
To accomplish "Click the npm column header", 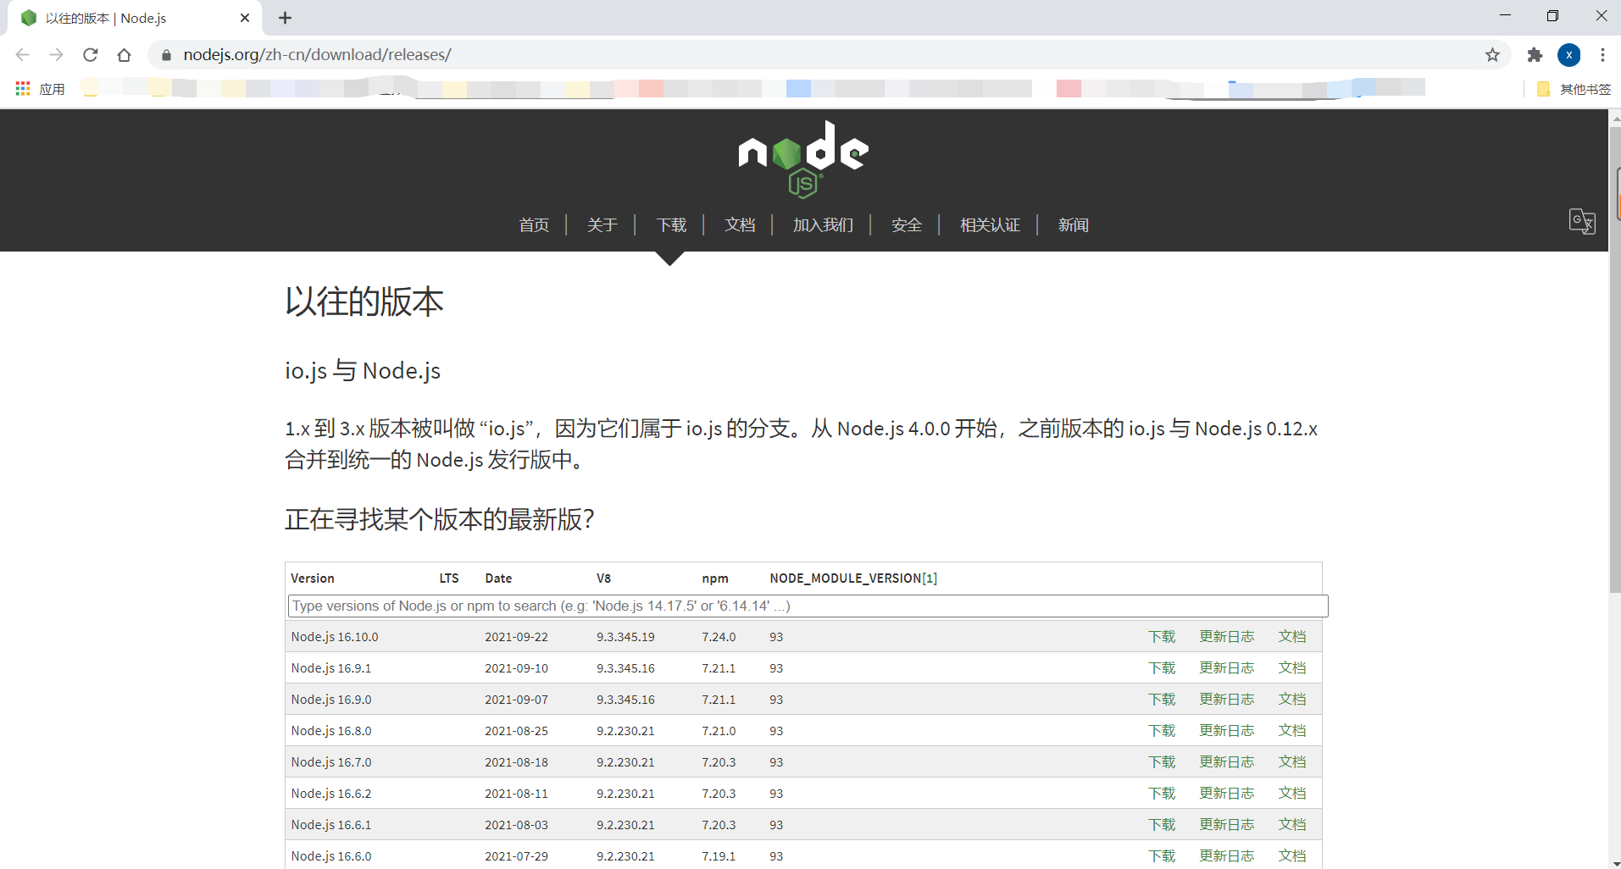I will [715, 578].
